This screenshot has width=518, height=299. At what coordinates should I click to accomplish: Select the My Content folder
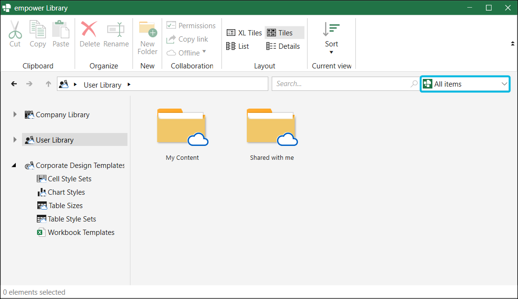coord(182,135)
